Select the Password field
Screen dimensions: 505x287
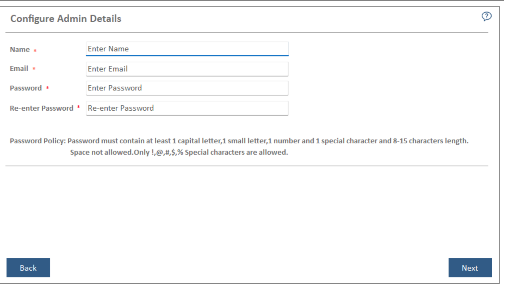click(x=187, y=88)
